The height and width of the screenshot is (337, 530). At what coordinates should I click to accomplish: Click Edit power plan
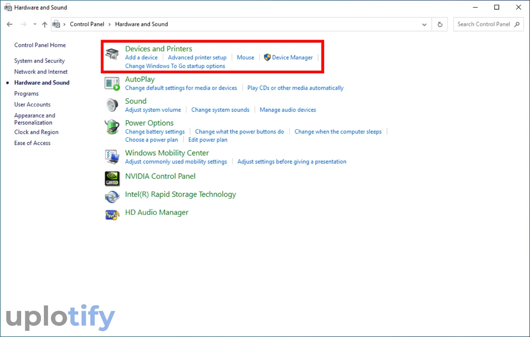click(x=208, y=140)
